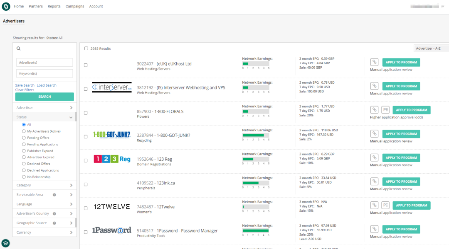
Task: Check the 1Password row checkbox
Action: 86,232
